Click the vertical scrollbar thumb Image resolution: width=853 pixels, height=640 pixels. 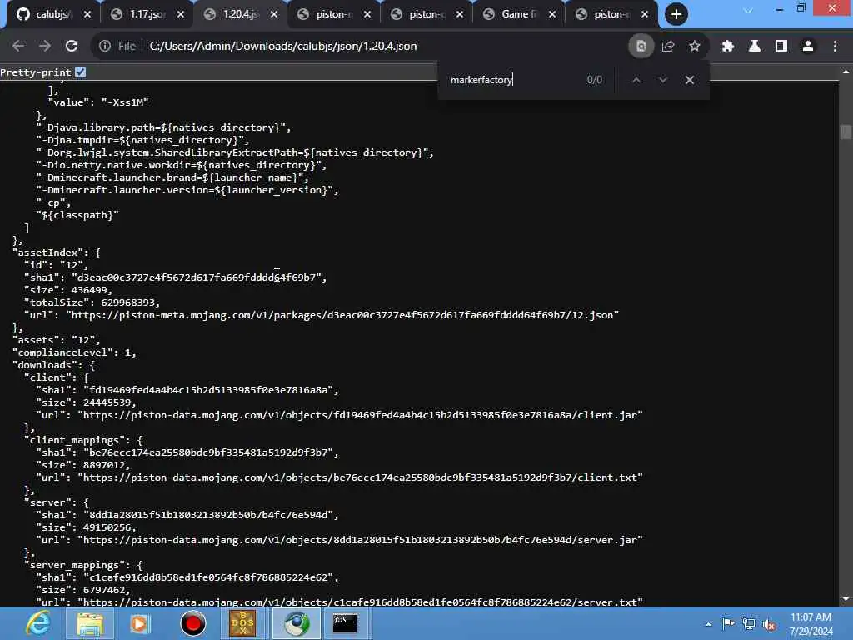point(846,132)
